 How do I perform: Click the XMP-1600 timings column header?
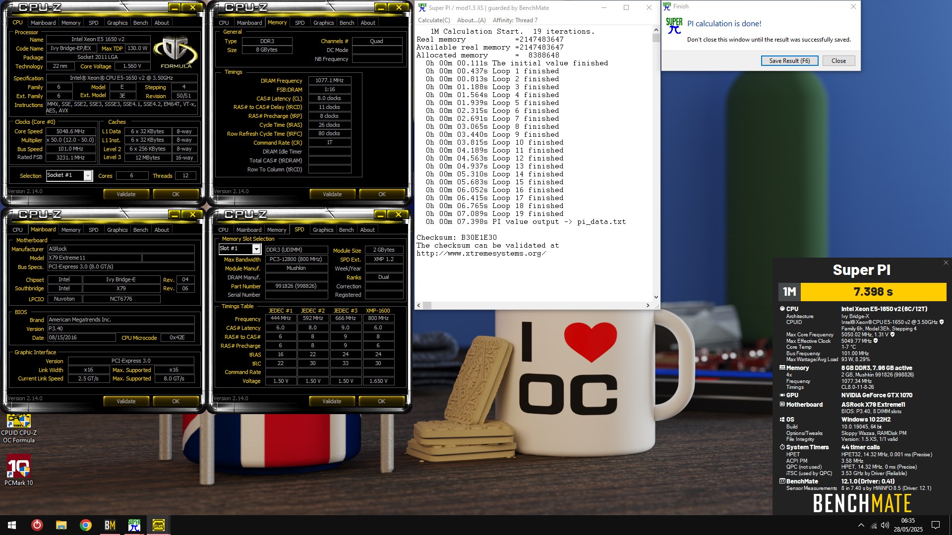pos(378,311)
